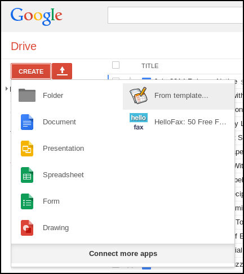Click the yellow Presentation icon
The height and width of the screenshot is (274, 244).
[27, 149]
